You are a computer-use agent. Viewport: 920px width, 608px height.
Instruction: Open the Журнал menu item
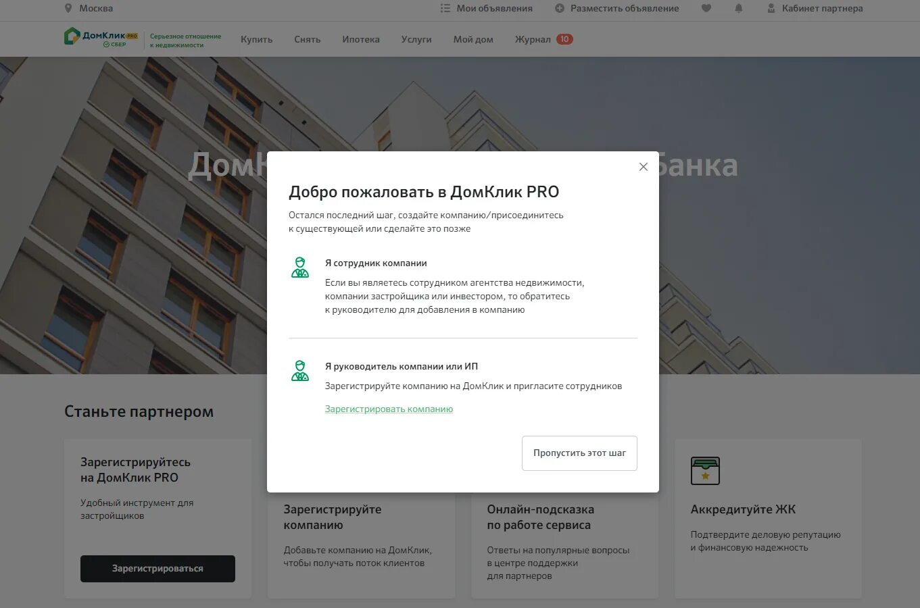coord(533,39)
